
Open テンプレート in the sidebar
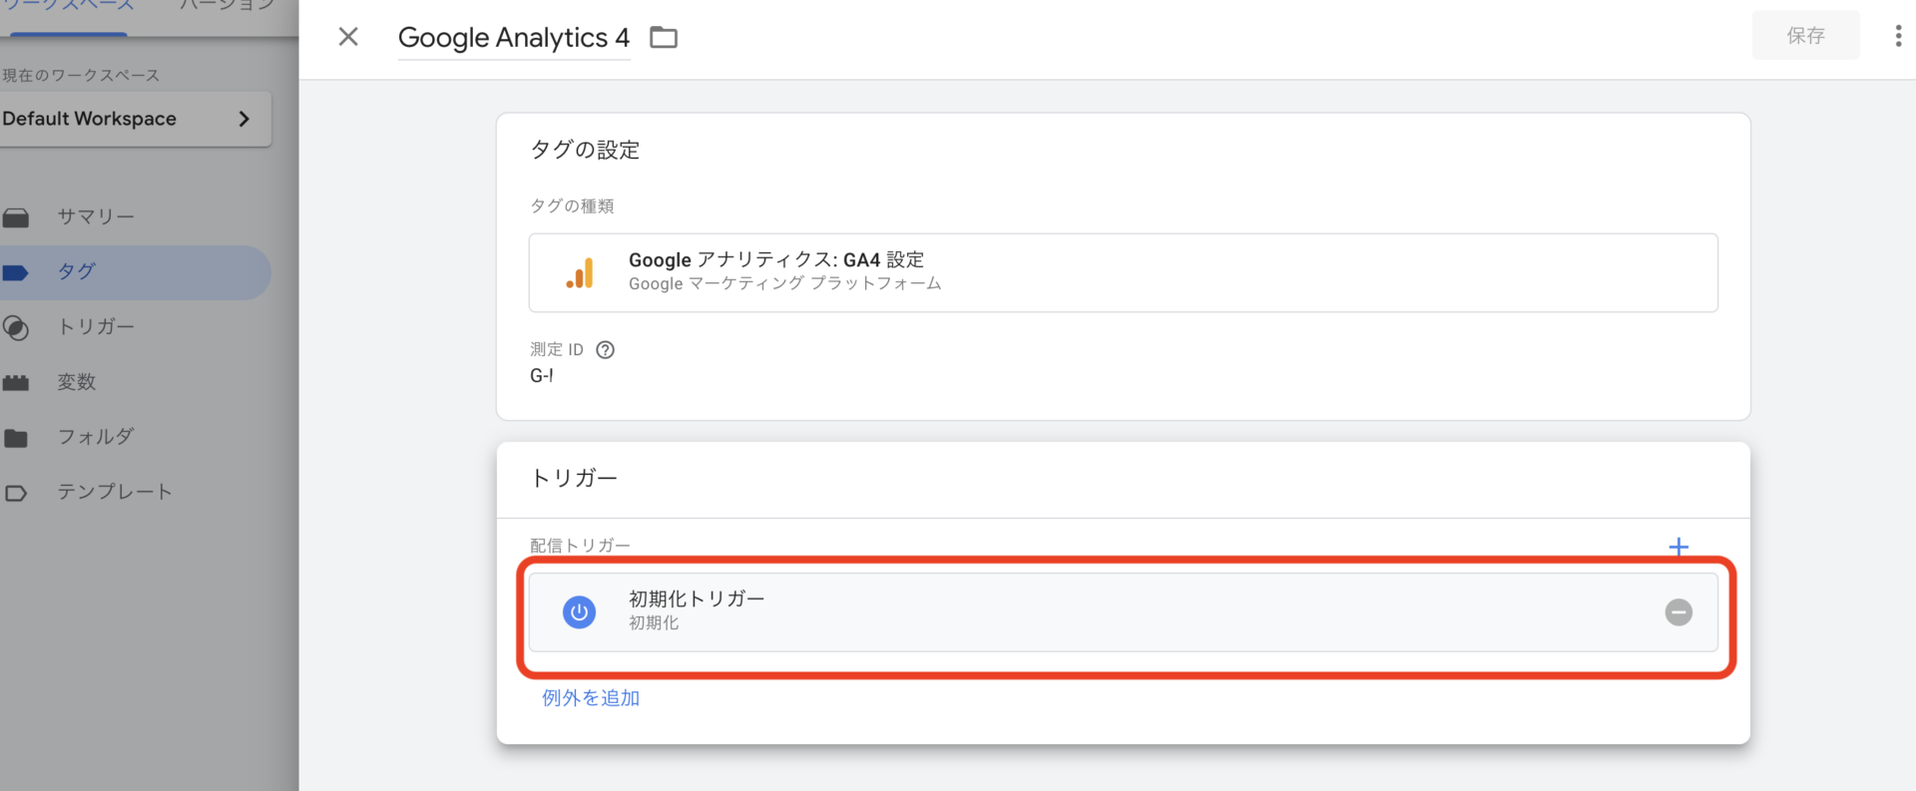115,492
